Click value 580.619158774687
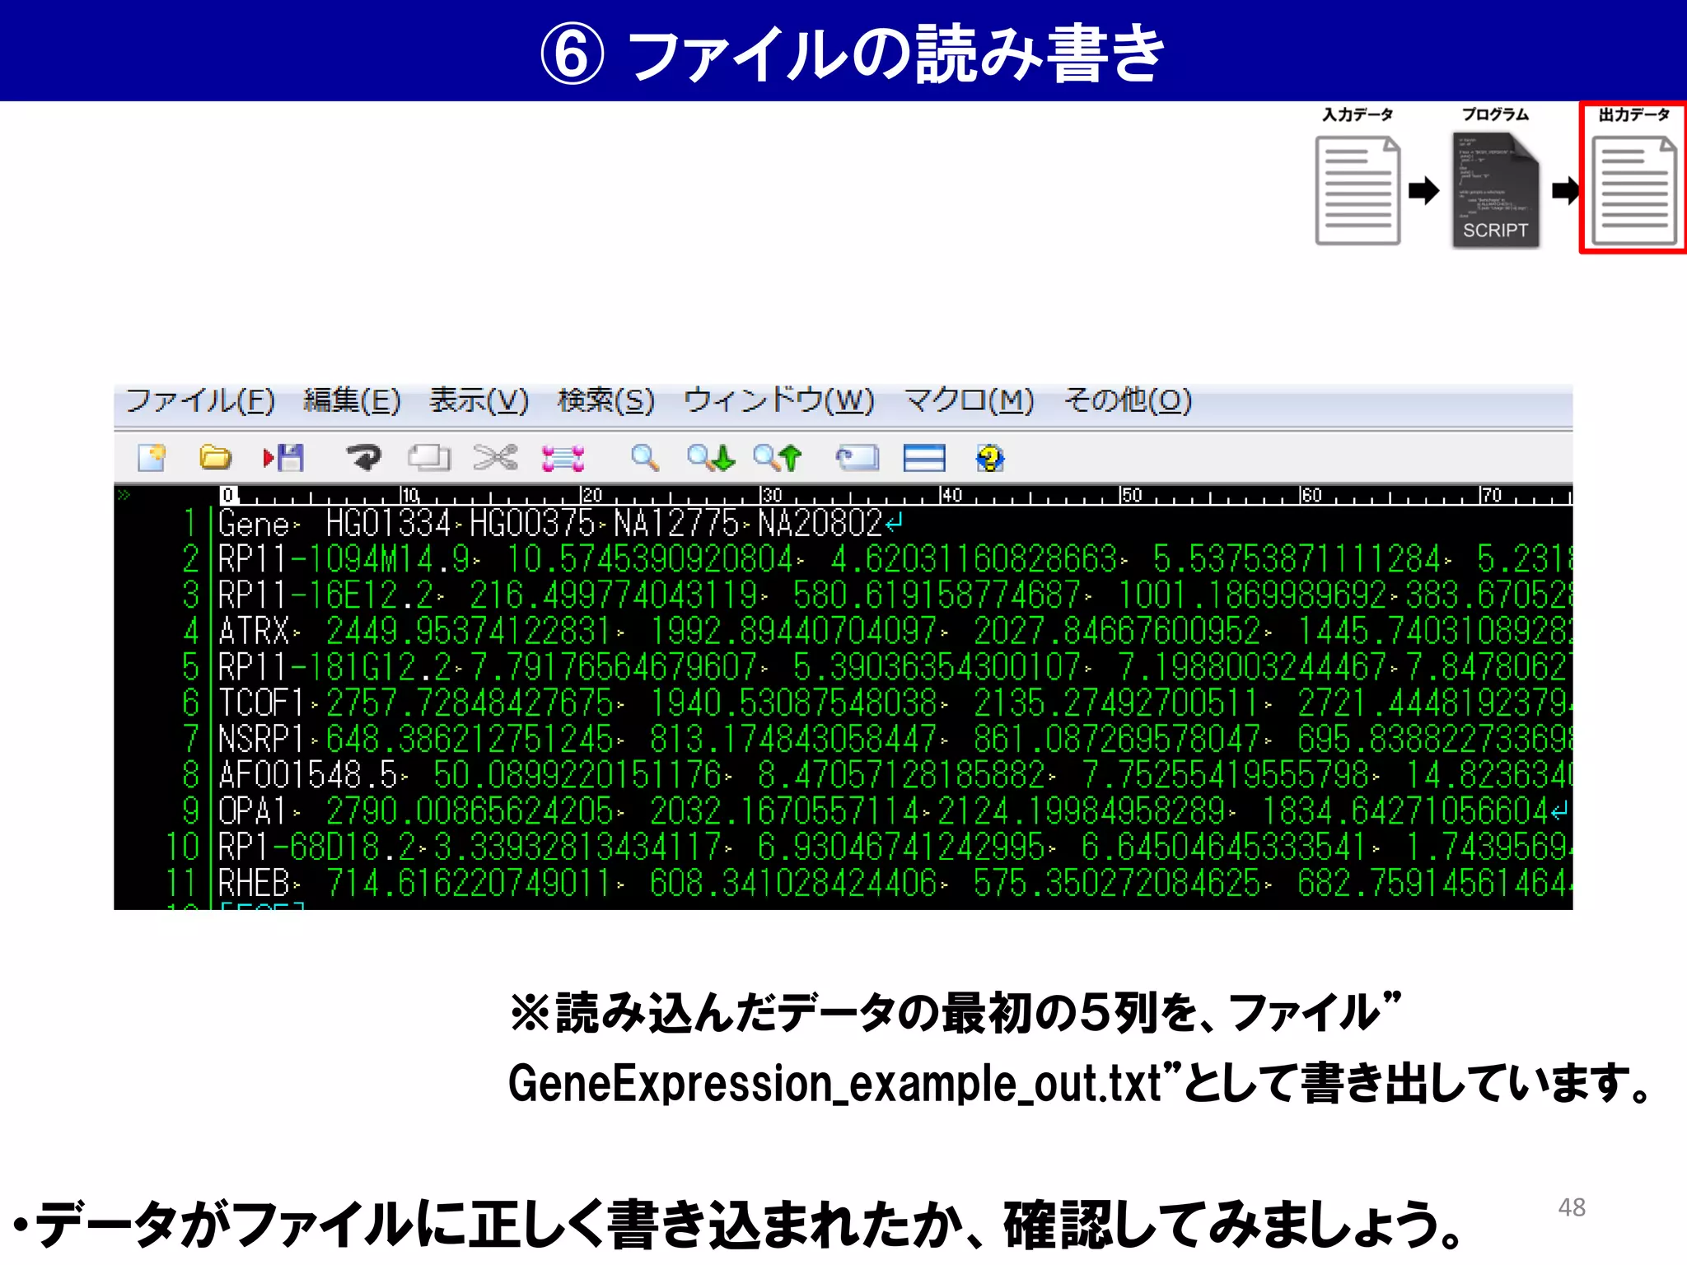 [x=937, y=595]
